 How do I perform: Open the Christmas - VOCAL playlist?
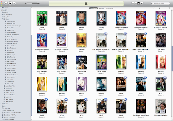10,115
